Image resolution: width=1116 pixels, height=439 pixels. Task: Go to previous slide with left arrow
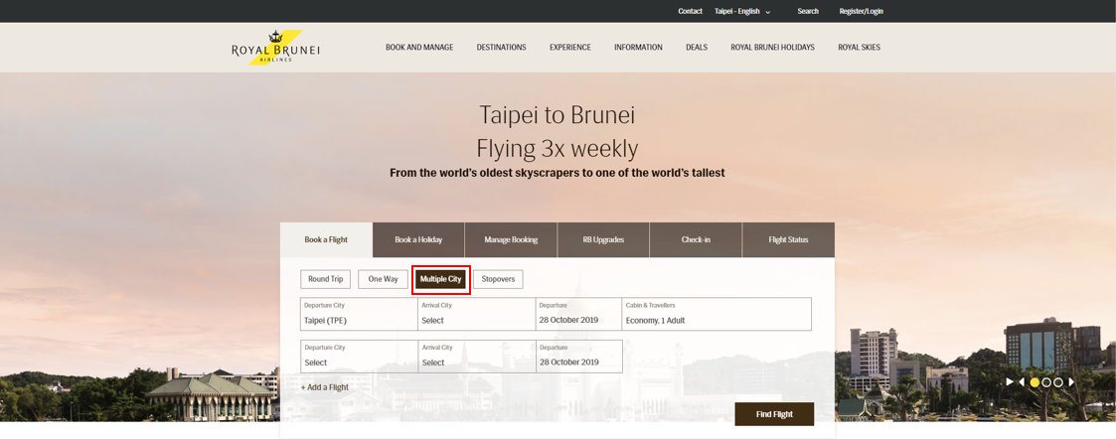click(x=1022, y=382)
